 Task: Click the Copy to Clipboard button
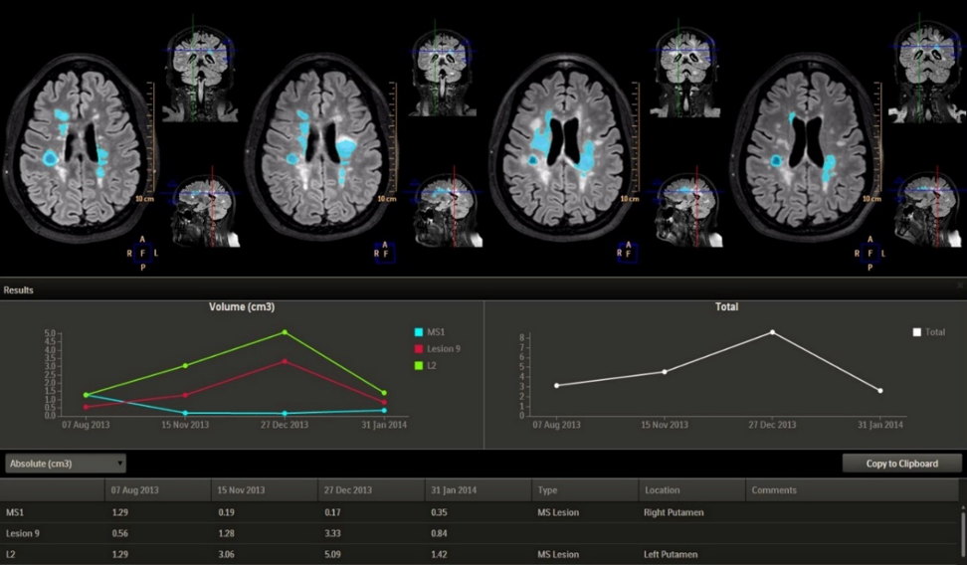click(x=901, y=464)
